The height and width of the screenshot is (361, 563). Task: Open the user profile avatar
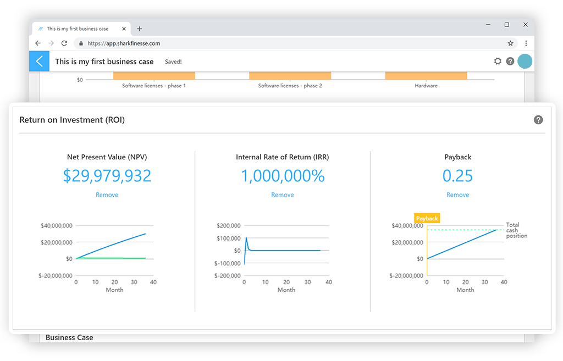(525, 62)
